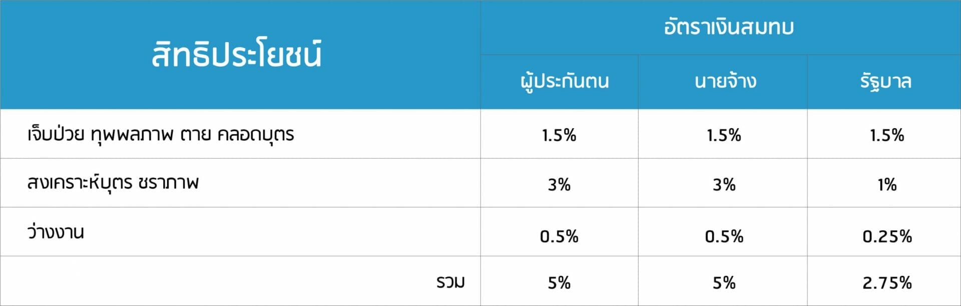The width and height of the screenshot is (961, 306).
Task: Select the 0.5% cell under นายจ้าง
Action: tap(724, 236)
